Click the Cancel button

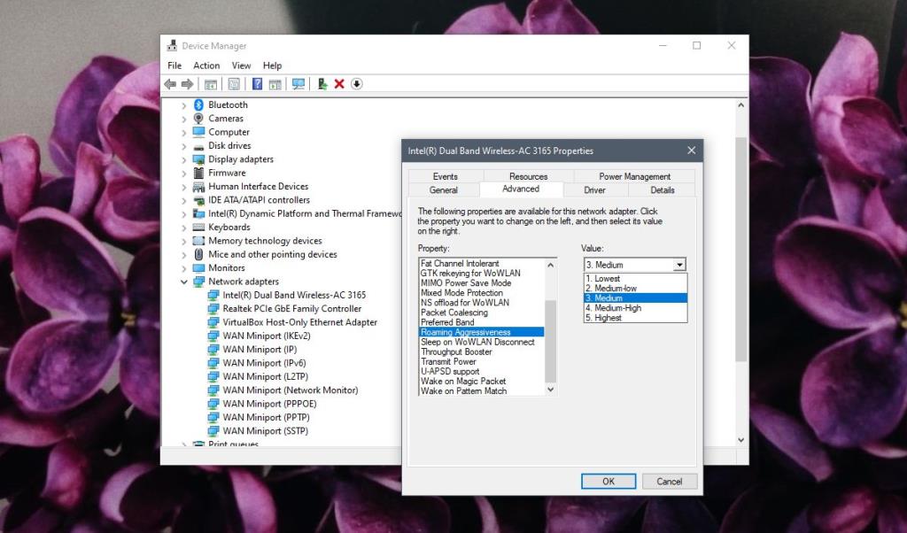(x=670, y=481)
